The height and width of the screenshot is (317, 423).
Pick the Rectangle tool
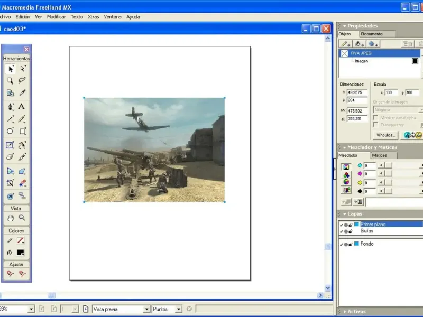click(22, 131)
